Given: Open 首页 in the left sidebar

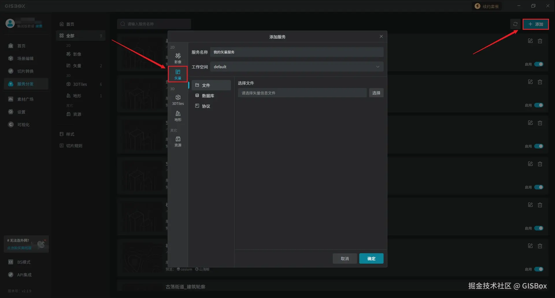Looking at the screenshot, I should tap(26, 46).
